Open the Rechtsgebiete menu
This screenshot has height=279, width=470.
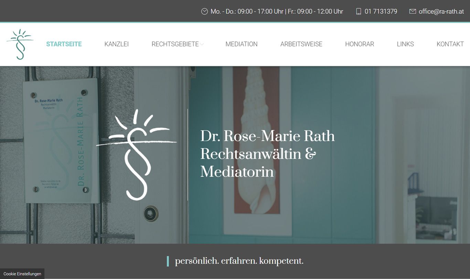tap(175, 44)
